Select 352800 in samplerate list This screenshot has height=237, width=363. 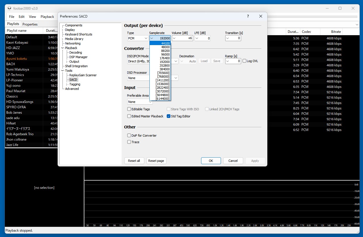160,65
